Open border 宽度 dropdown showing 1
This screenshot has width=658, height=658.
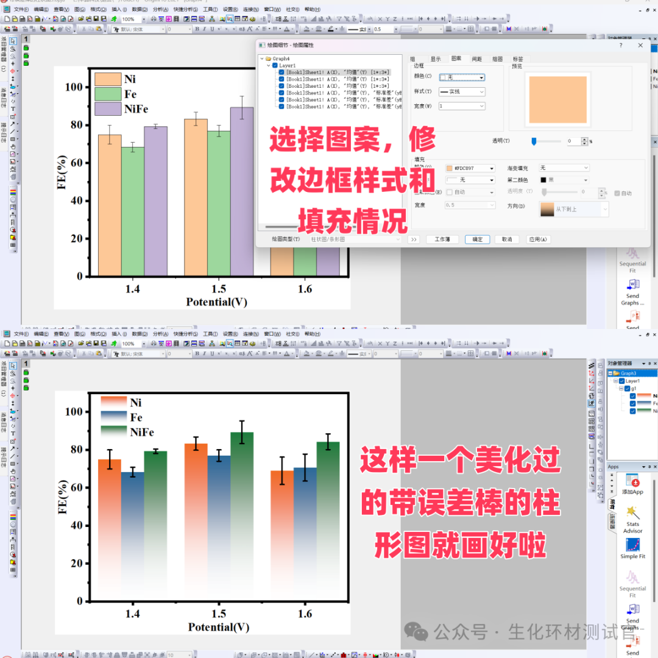coord(462,106)
